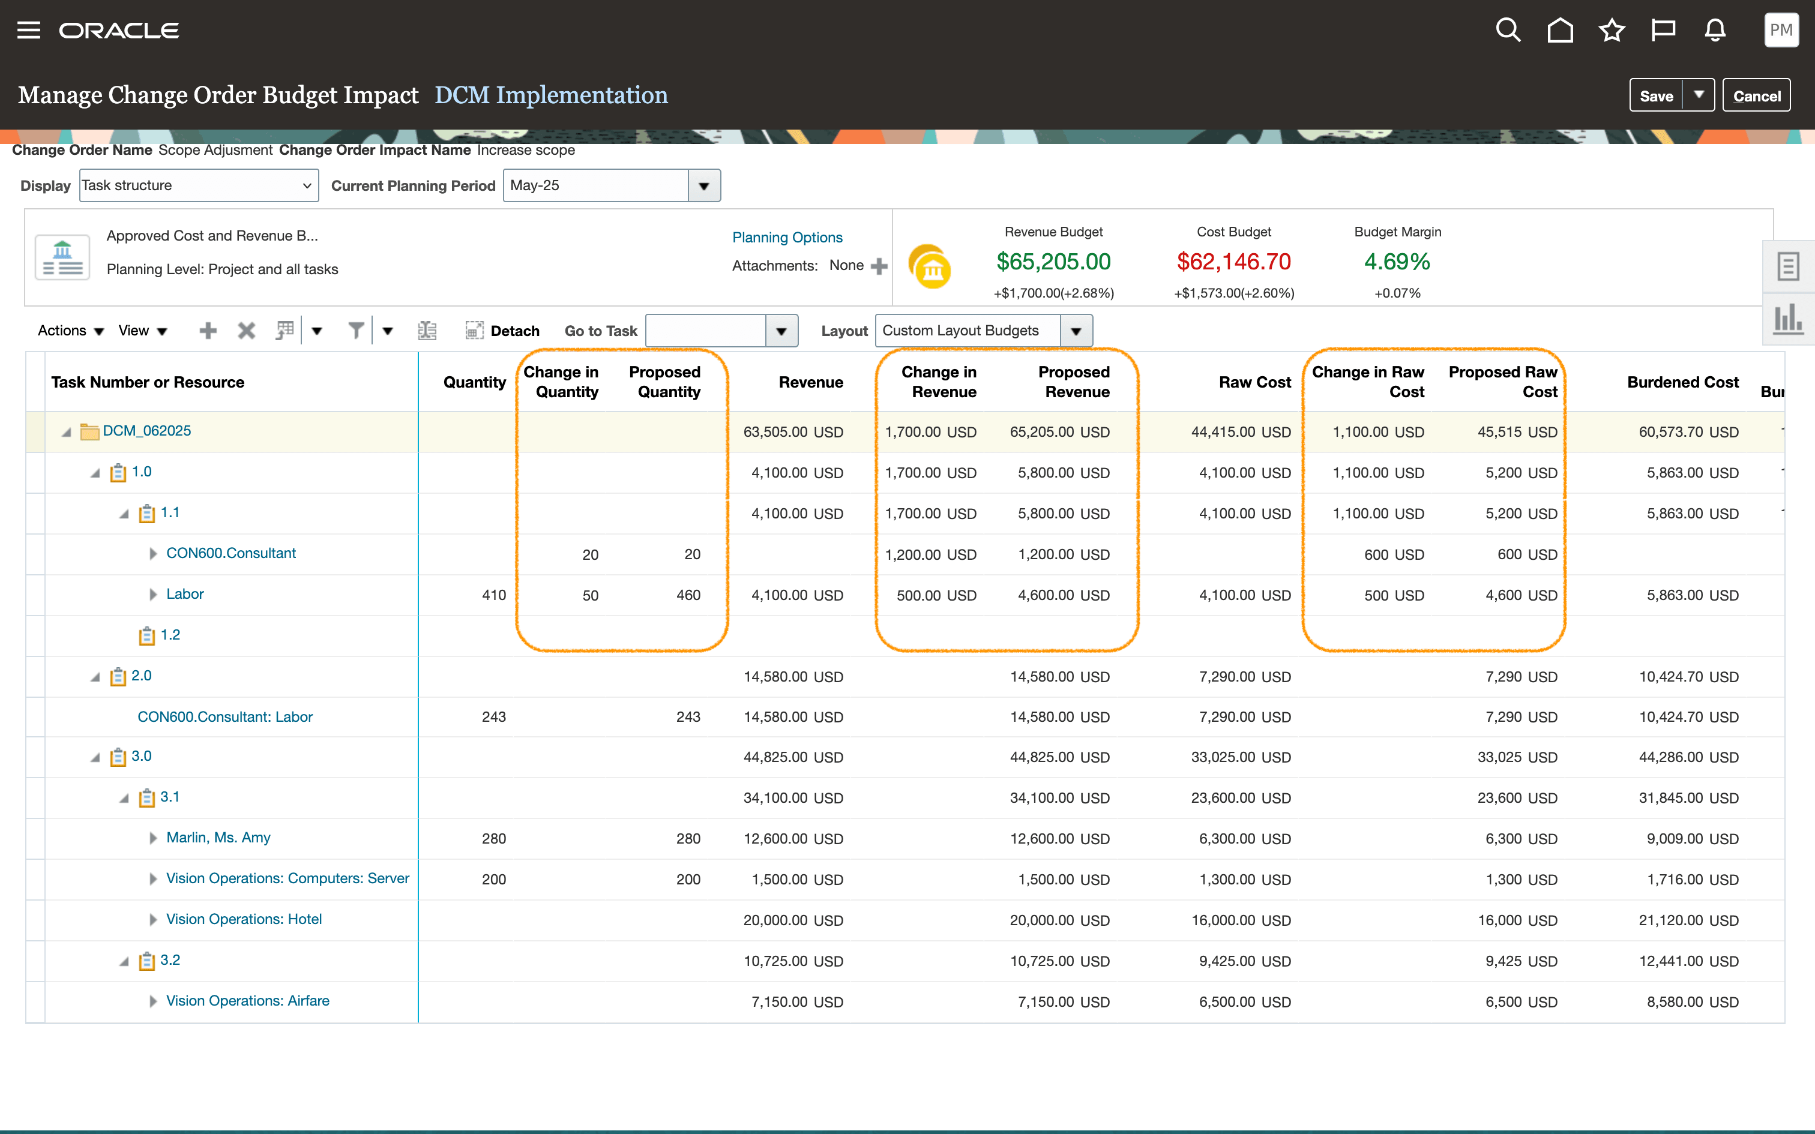The image size is (1815, 1134).
Task: Click the add Attachments plus icon
Action: (x=880, y=265)
